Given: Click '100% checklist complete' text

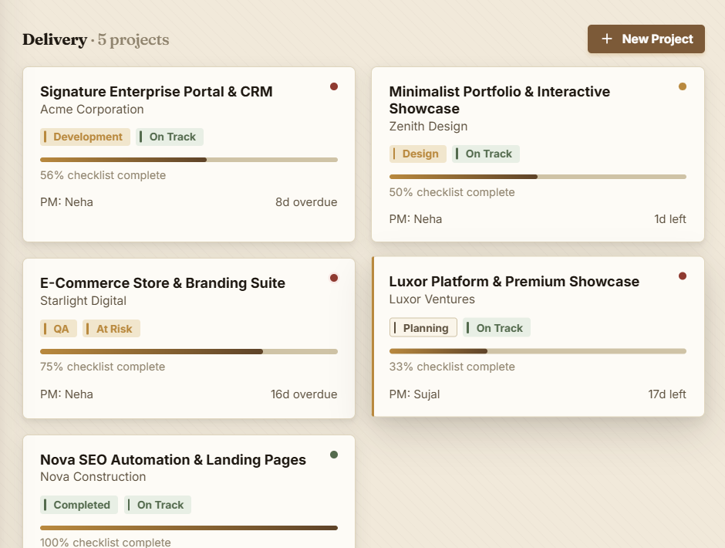Looking at the screenshot, I should pyautogui.click(x=106, y=542).
